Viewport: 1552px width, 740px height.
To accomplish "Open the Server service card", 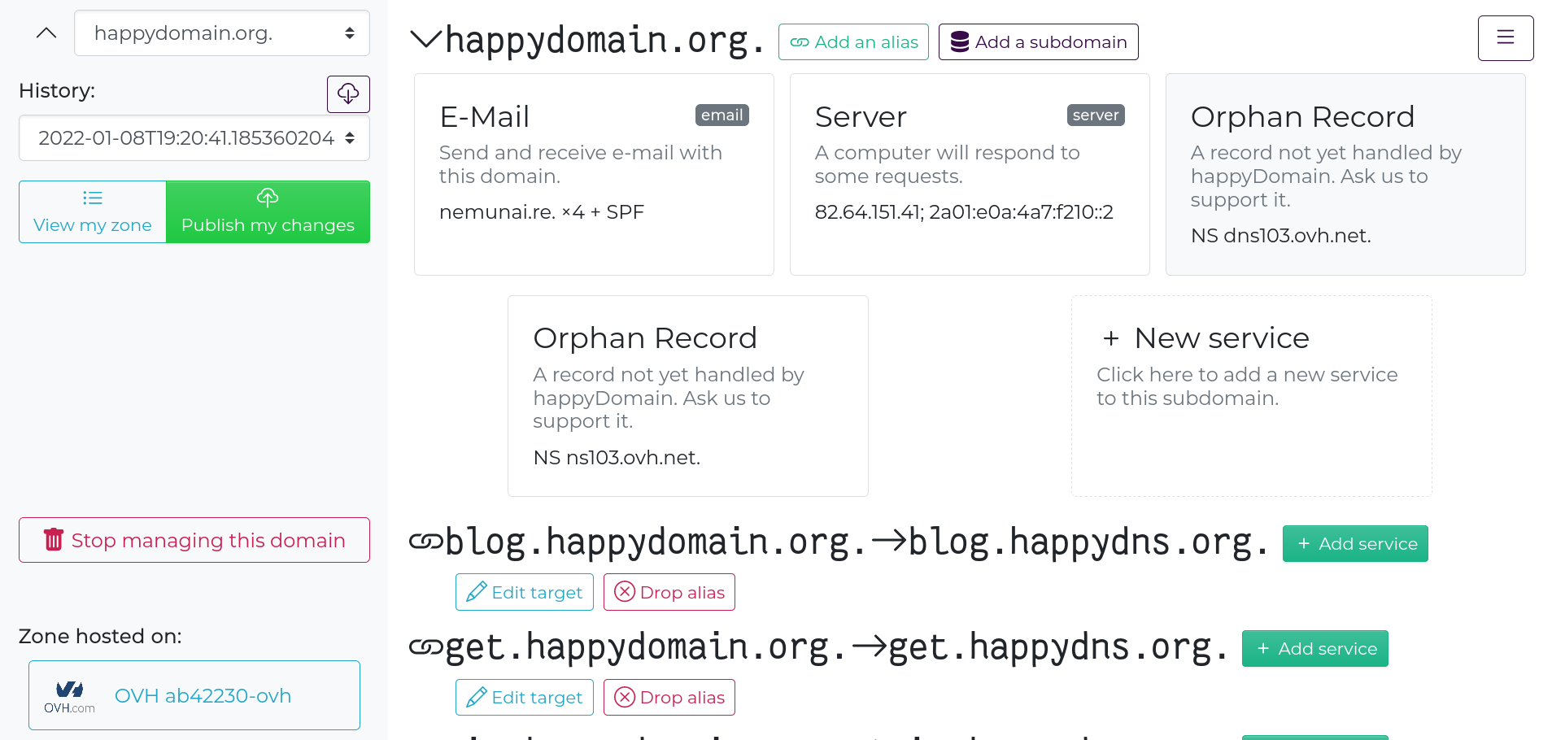I will [969, 175].
